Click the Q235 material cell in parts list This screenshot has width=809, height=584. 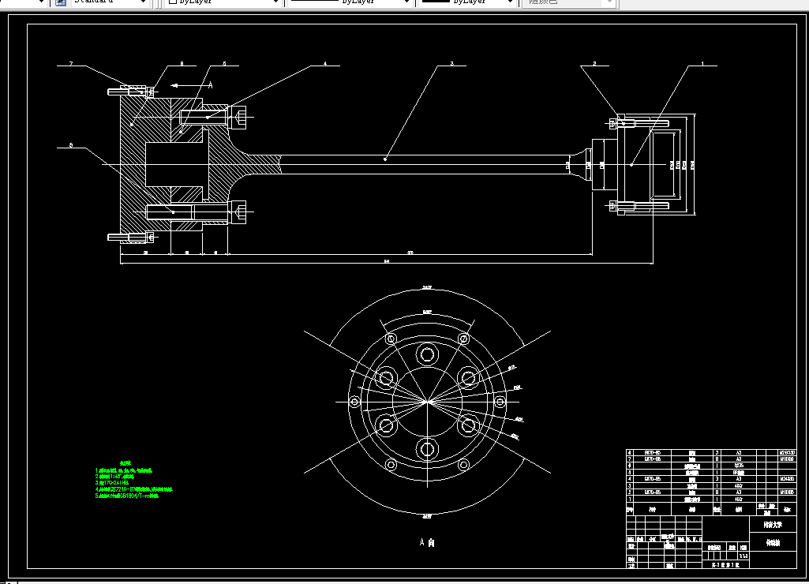click(739, 466)
